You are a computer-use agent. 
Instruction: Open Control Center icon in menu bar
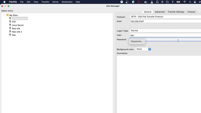tap(195, 2)
